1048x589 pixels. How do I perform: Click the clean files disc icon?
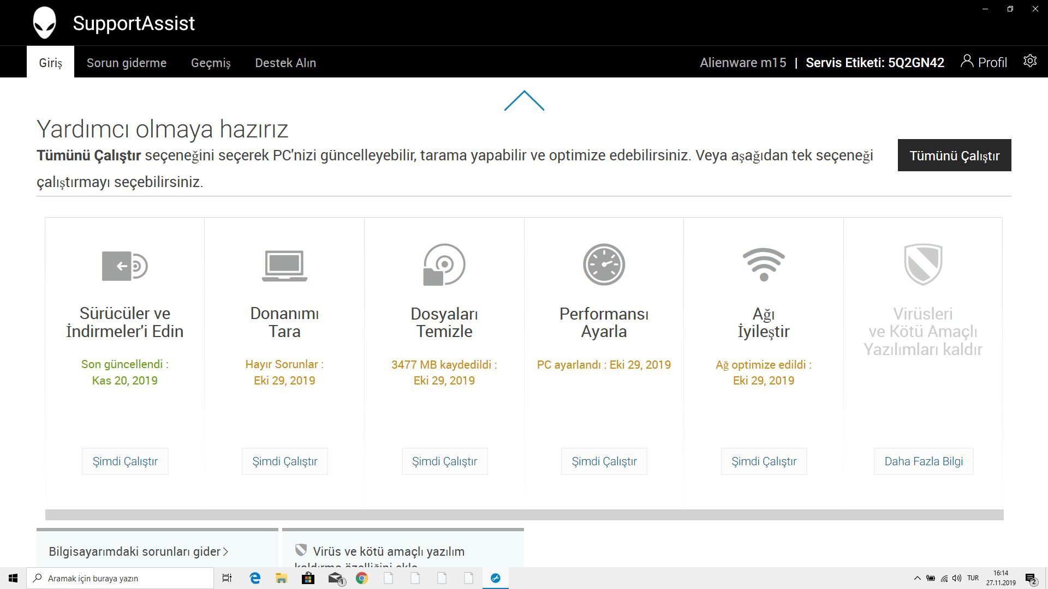tap(444, 265)
